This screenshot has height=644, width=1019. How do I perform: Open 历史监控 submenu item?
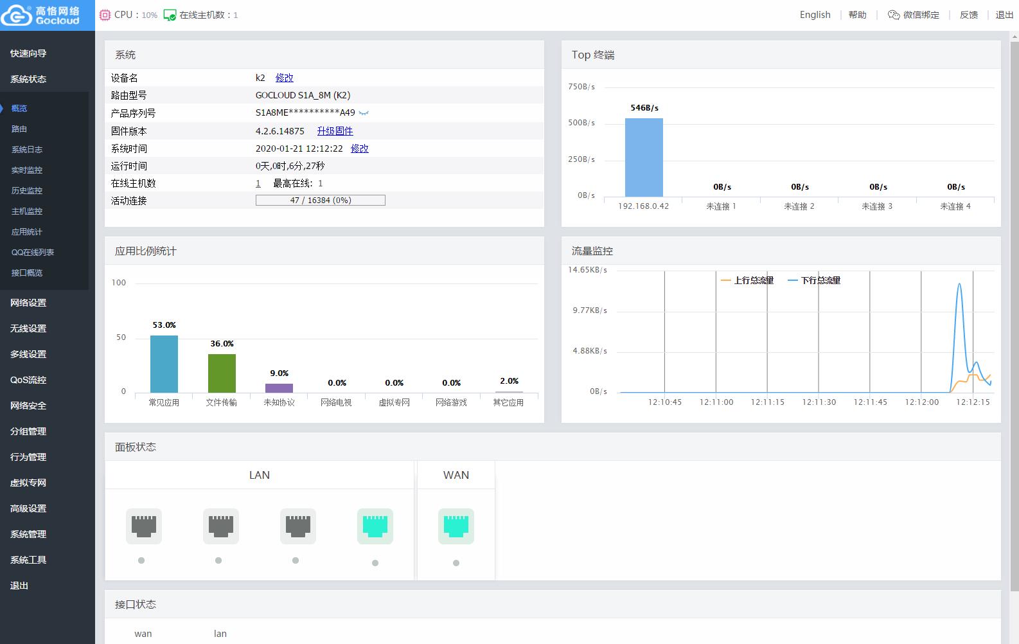[27, 190]
